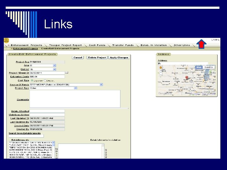Image resolution: width=227 pixels, height=170 pixels.
Task: Click the red location pin on the map
Action: click(187, 78)
